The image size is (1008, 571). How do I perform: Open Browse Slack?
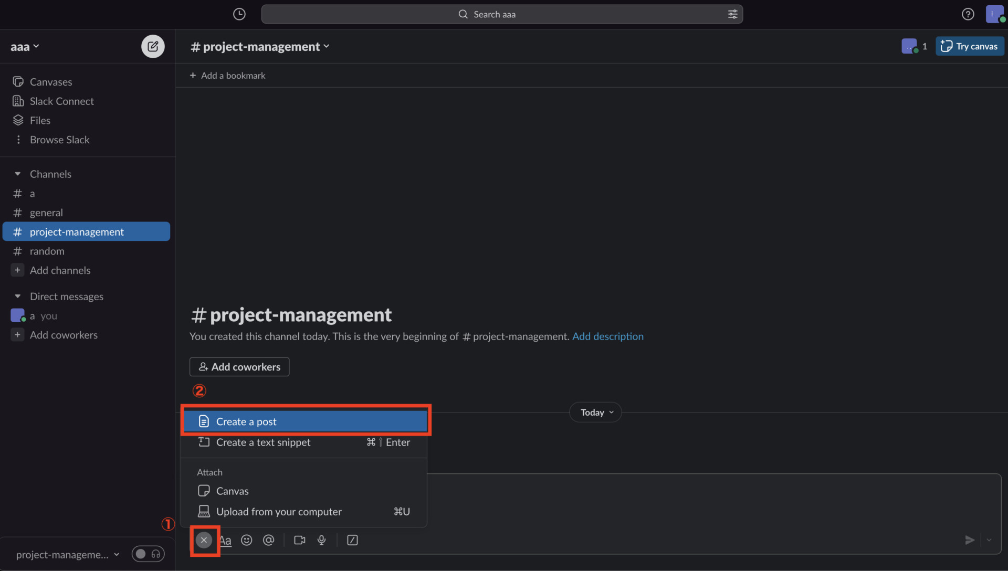point(59,140)
